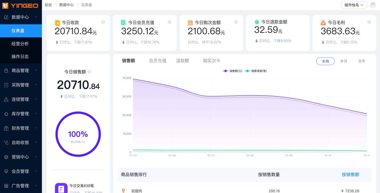The width and height of the screenshot is (380, 193).
Task: Open 财务管理 via its wallet icon
Action: [7, 128]
